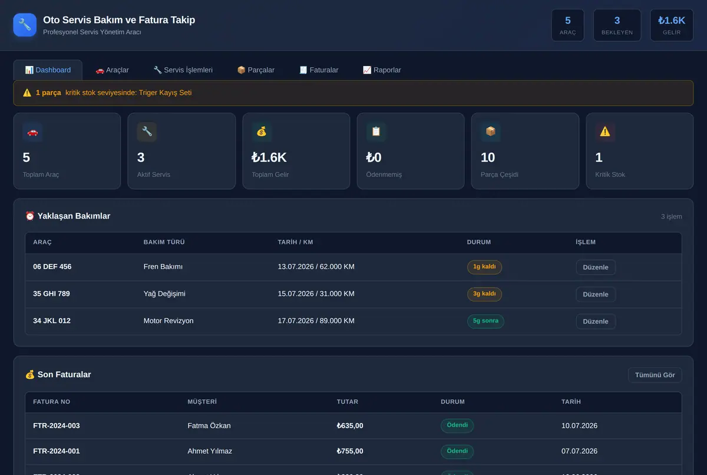Click the car icon on Toplam Araç card
Image resolution: width=707 pixels, height=475 pixels.
[x=32, y=132]
